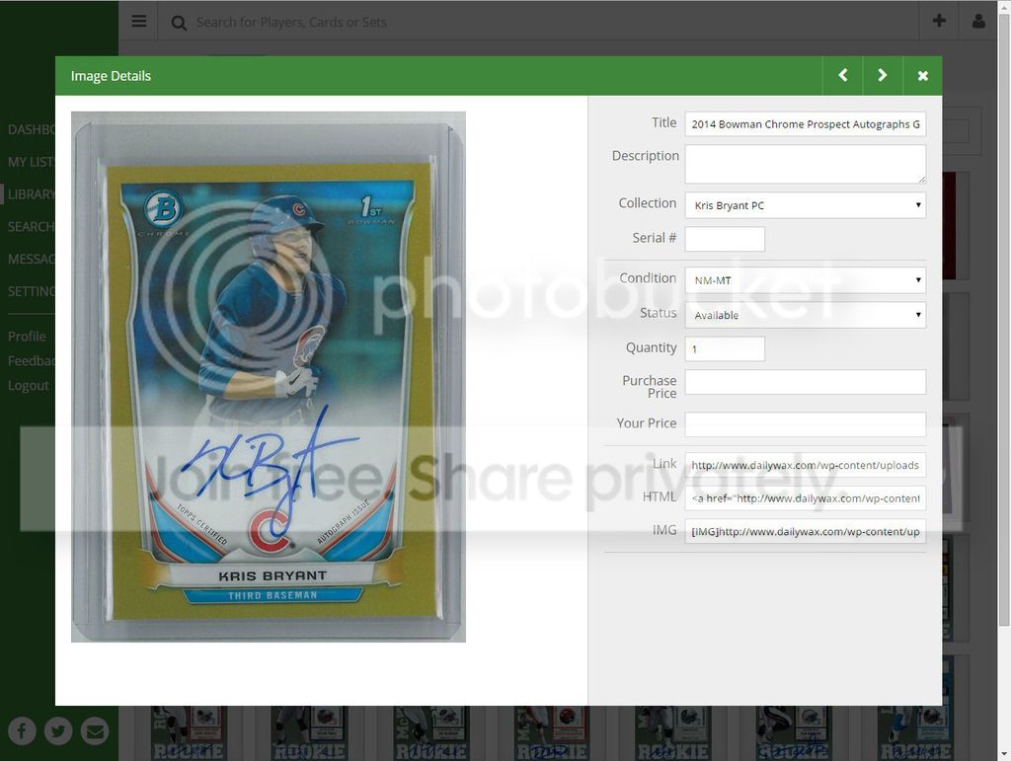Open My Lists in the sidebar
Screen dimensions: 1011x761
[x=31, y=162]
